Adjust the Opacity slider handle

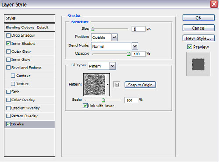coord(128,54)
